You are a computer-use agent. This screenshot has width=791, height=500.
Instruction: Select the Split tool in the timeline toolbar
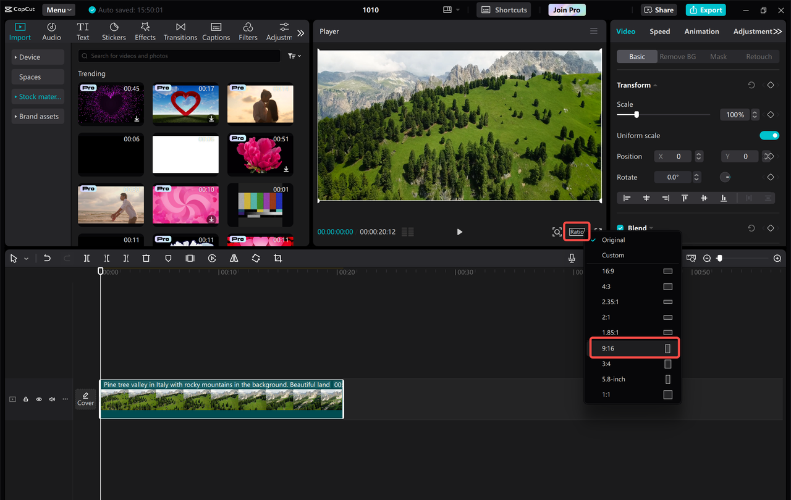tap(87, 258)
